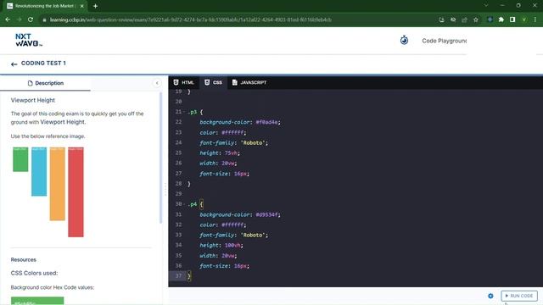Switch to the JavaScript tab
543x305 pixels.
coord(249,82)
